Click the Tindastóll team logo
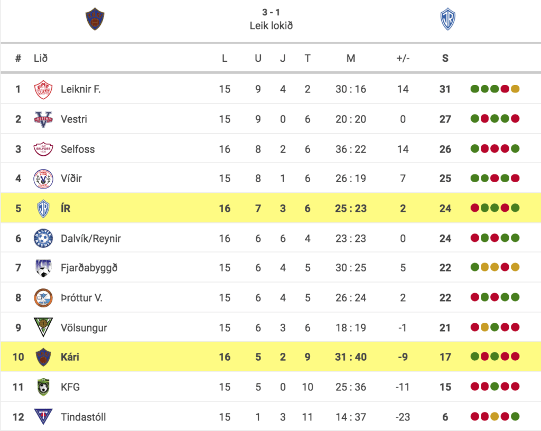 tap(43, 416)
